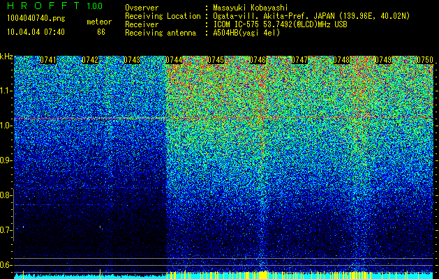Click the 0742 time marker
Image resolution: width=439 pixels, height=279 pixels.
point(90,60)
